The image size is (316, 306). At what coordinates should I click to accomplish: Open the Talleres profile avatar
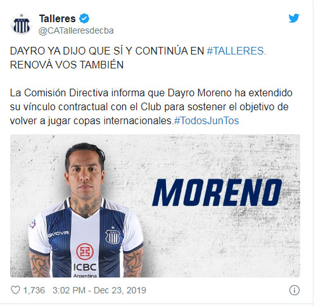22,24
